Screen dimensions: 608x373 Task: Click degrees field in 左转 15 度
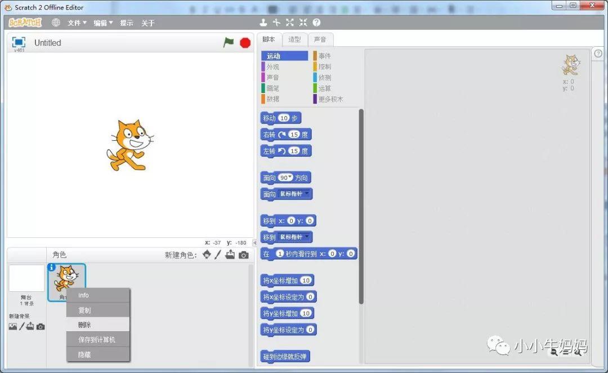294,151
